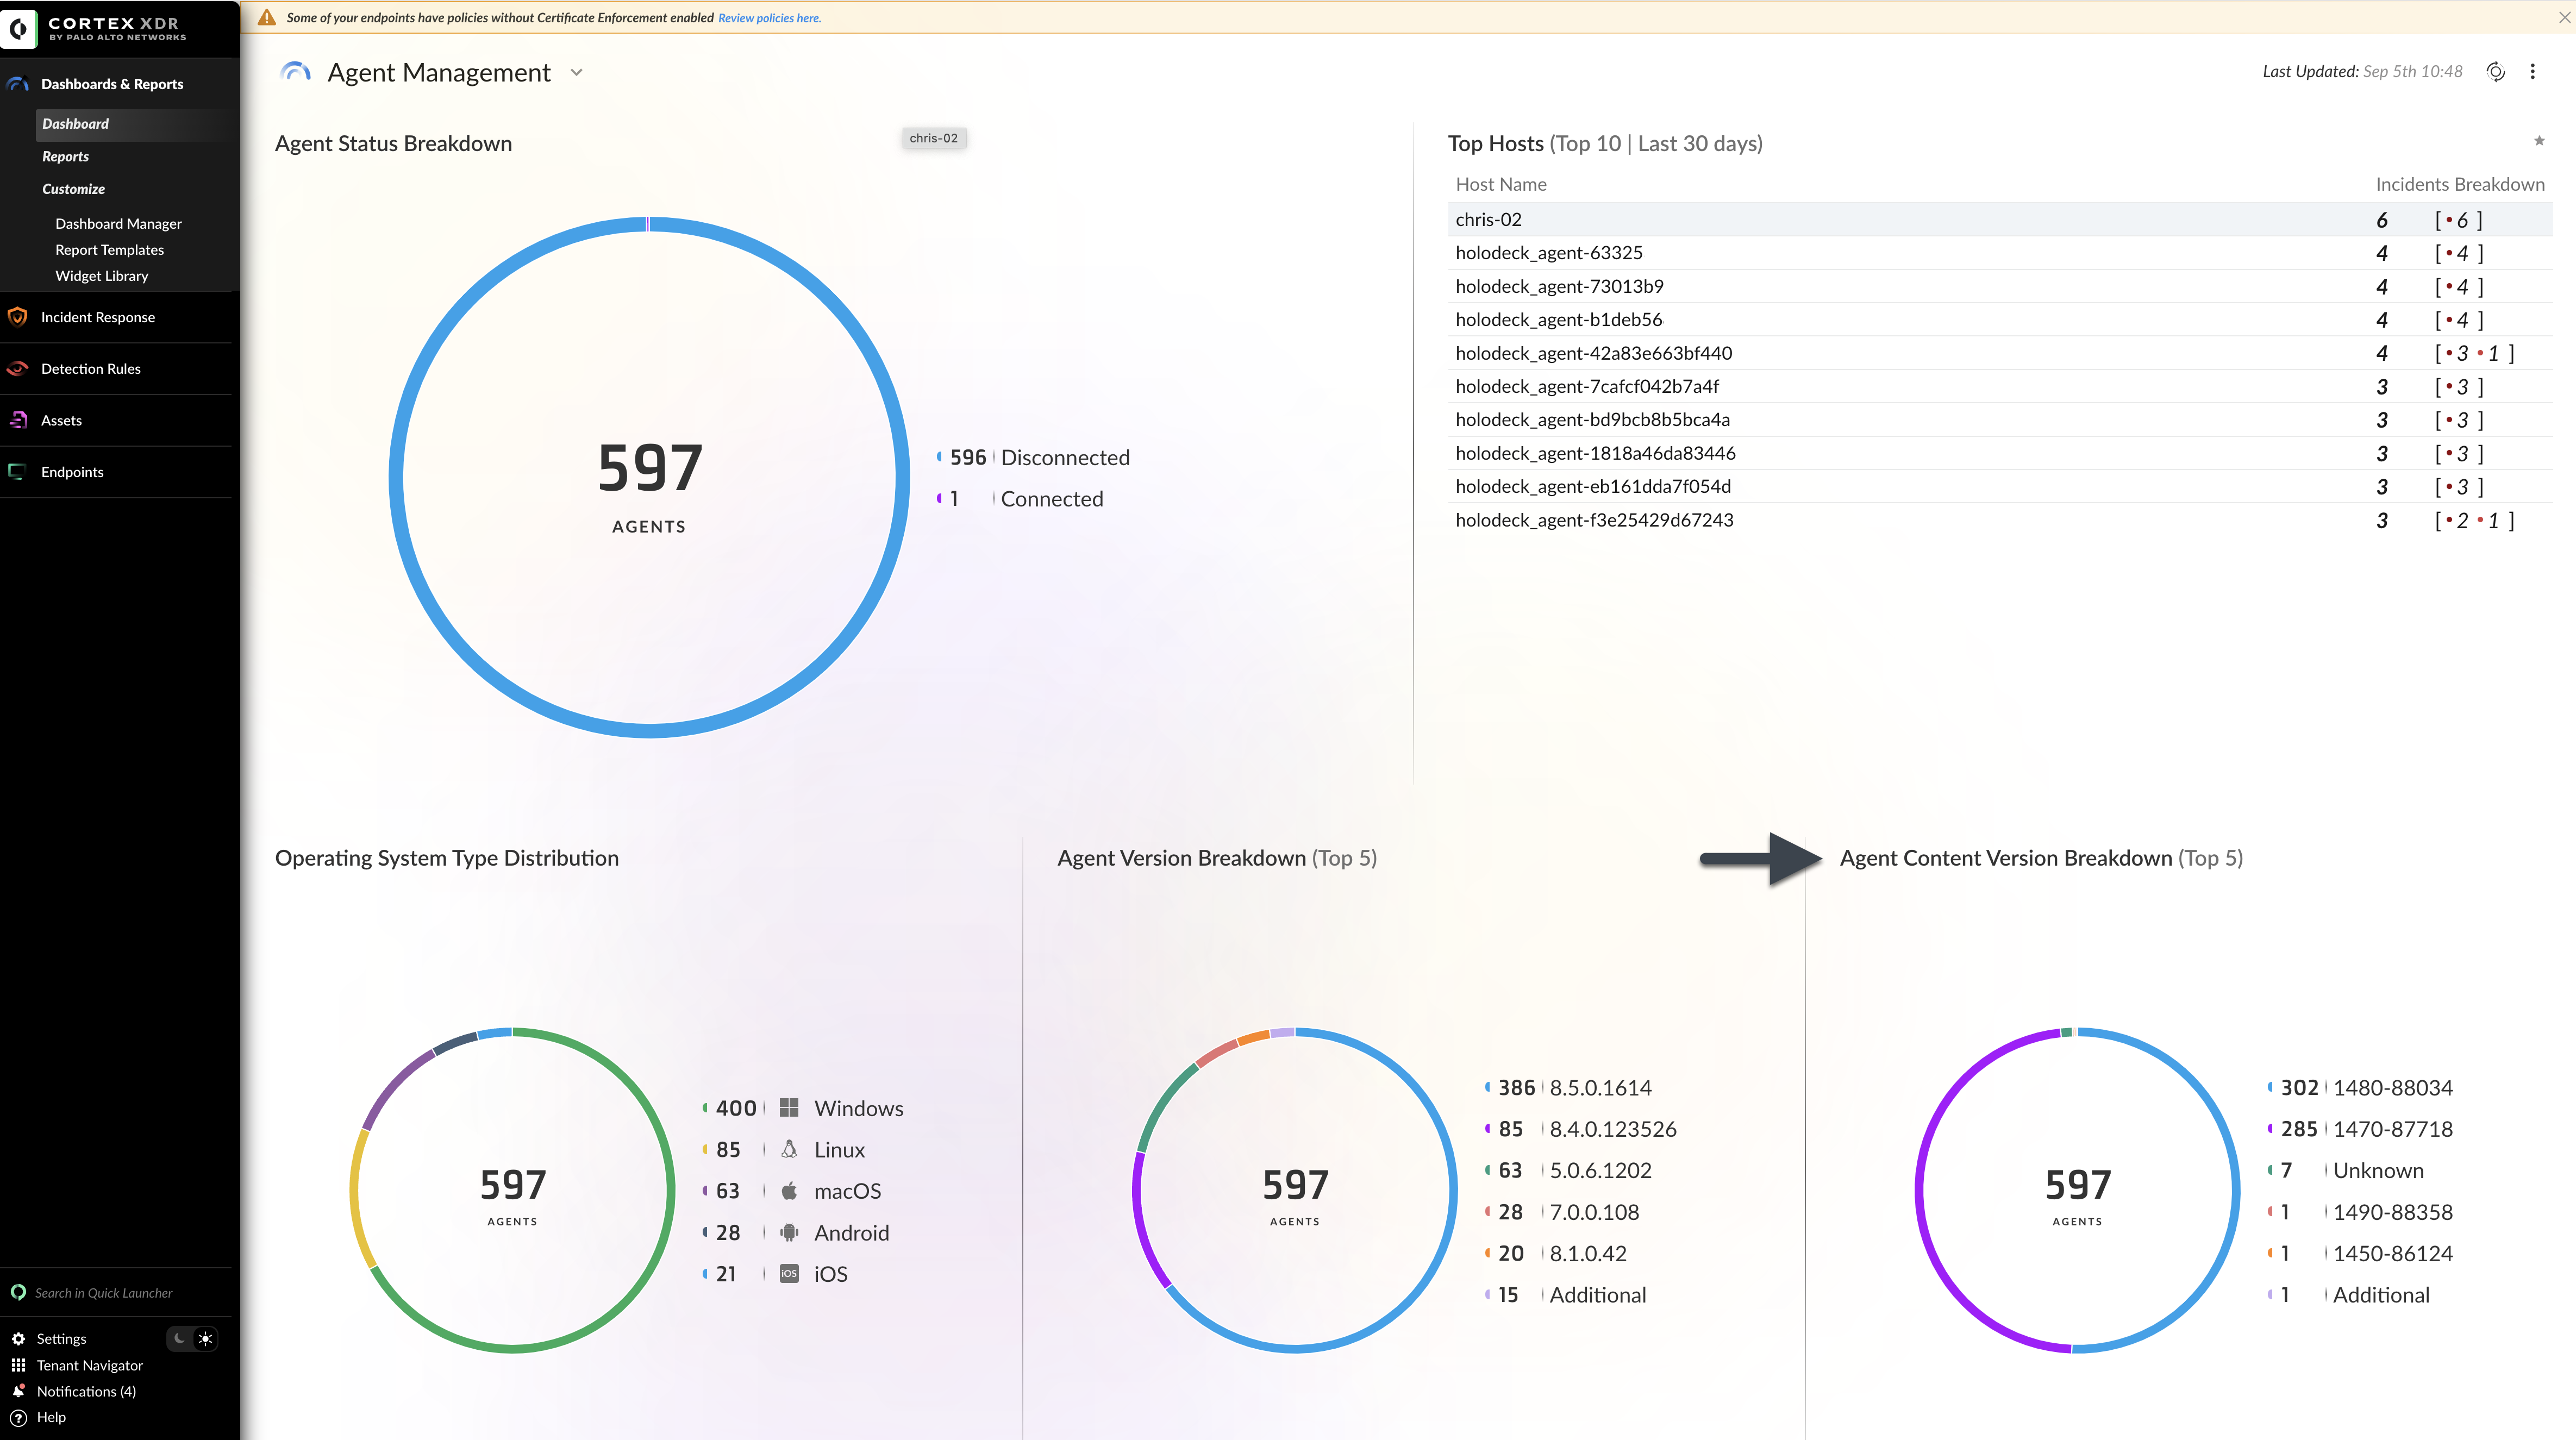Open Report Templates
The height and width of the screenshot is (1440, 2576).
point(109,250)
